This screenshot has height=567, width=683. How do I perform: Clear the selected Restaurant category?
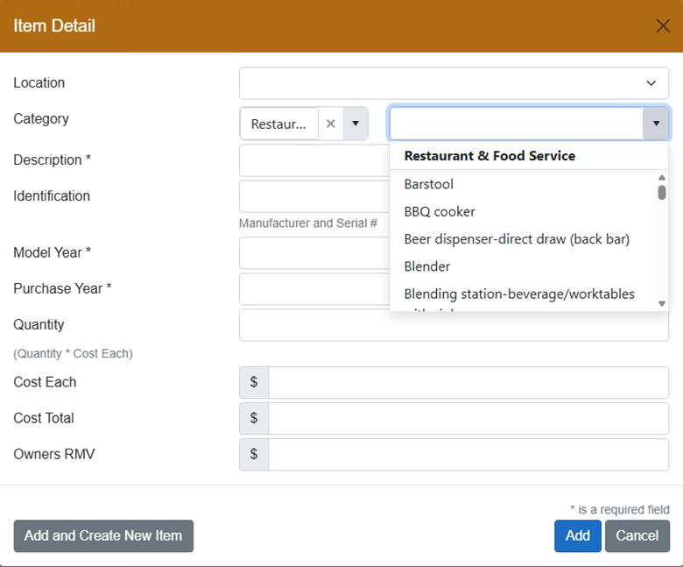click(x=330, y=124)
